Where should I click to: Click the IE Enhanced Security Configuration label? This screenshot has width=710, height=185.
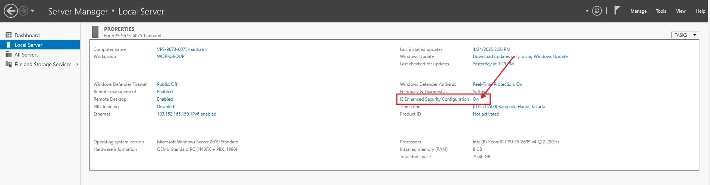pos(434,99)
